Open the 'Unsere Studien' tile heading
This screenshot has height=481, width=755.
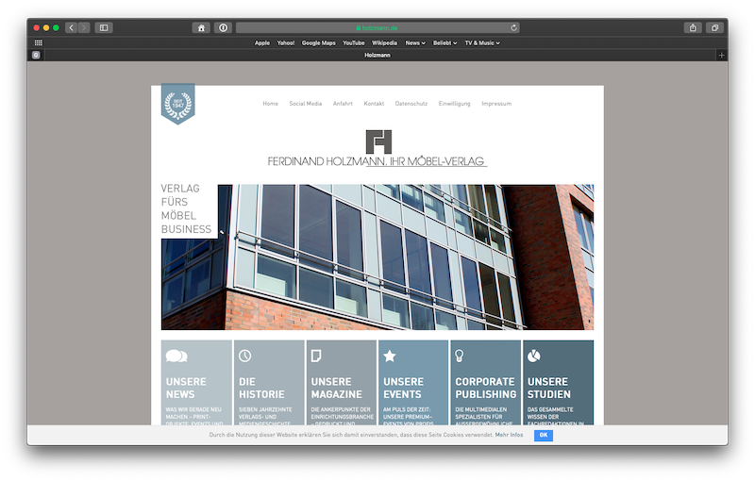pyautogui.click(x=549, y=388)
